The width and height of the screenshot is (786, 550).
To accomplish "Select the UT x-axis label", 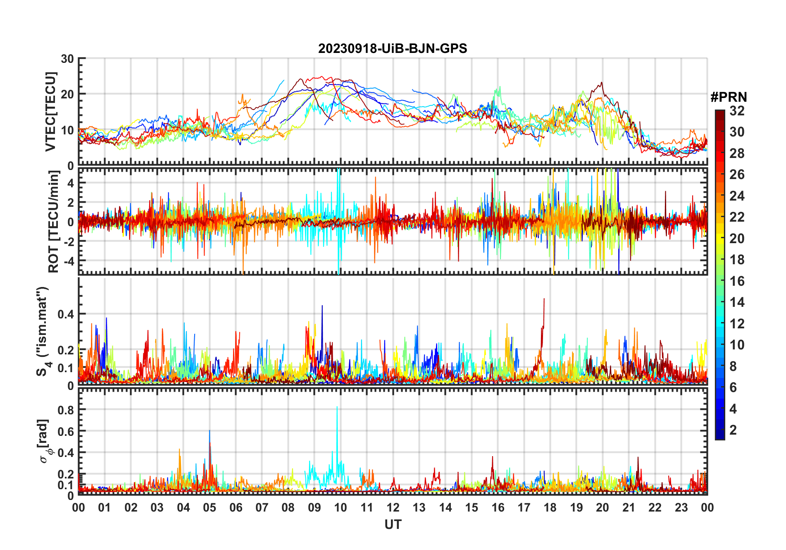I will pyautogui.click(x=393, y=524).
